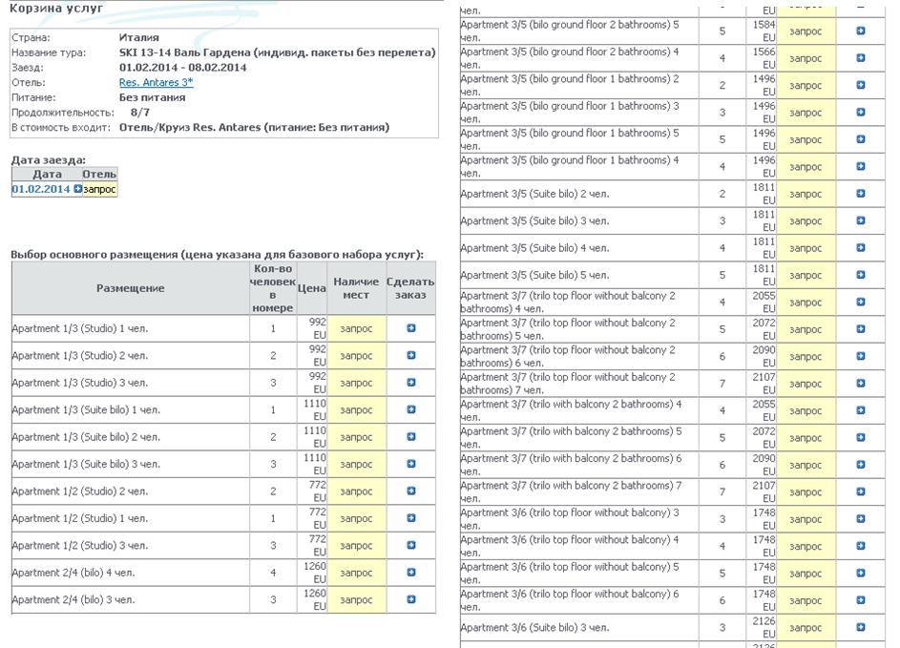
Task: Order trilo top floor without balcony 2 bathrooms 5 чел.
Action: point(861,329)
